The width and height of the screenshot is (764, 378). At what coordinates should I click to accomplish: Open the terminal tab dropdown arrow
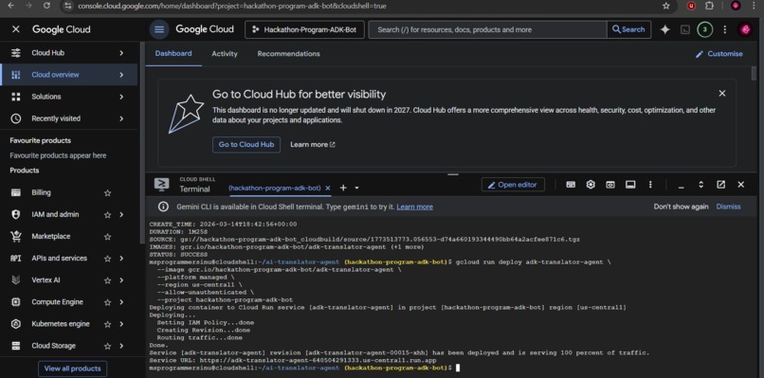coord(356,188)
